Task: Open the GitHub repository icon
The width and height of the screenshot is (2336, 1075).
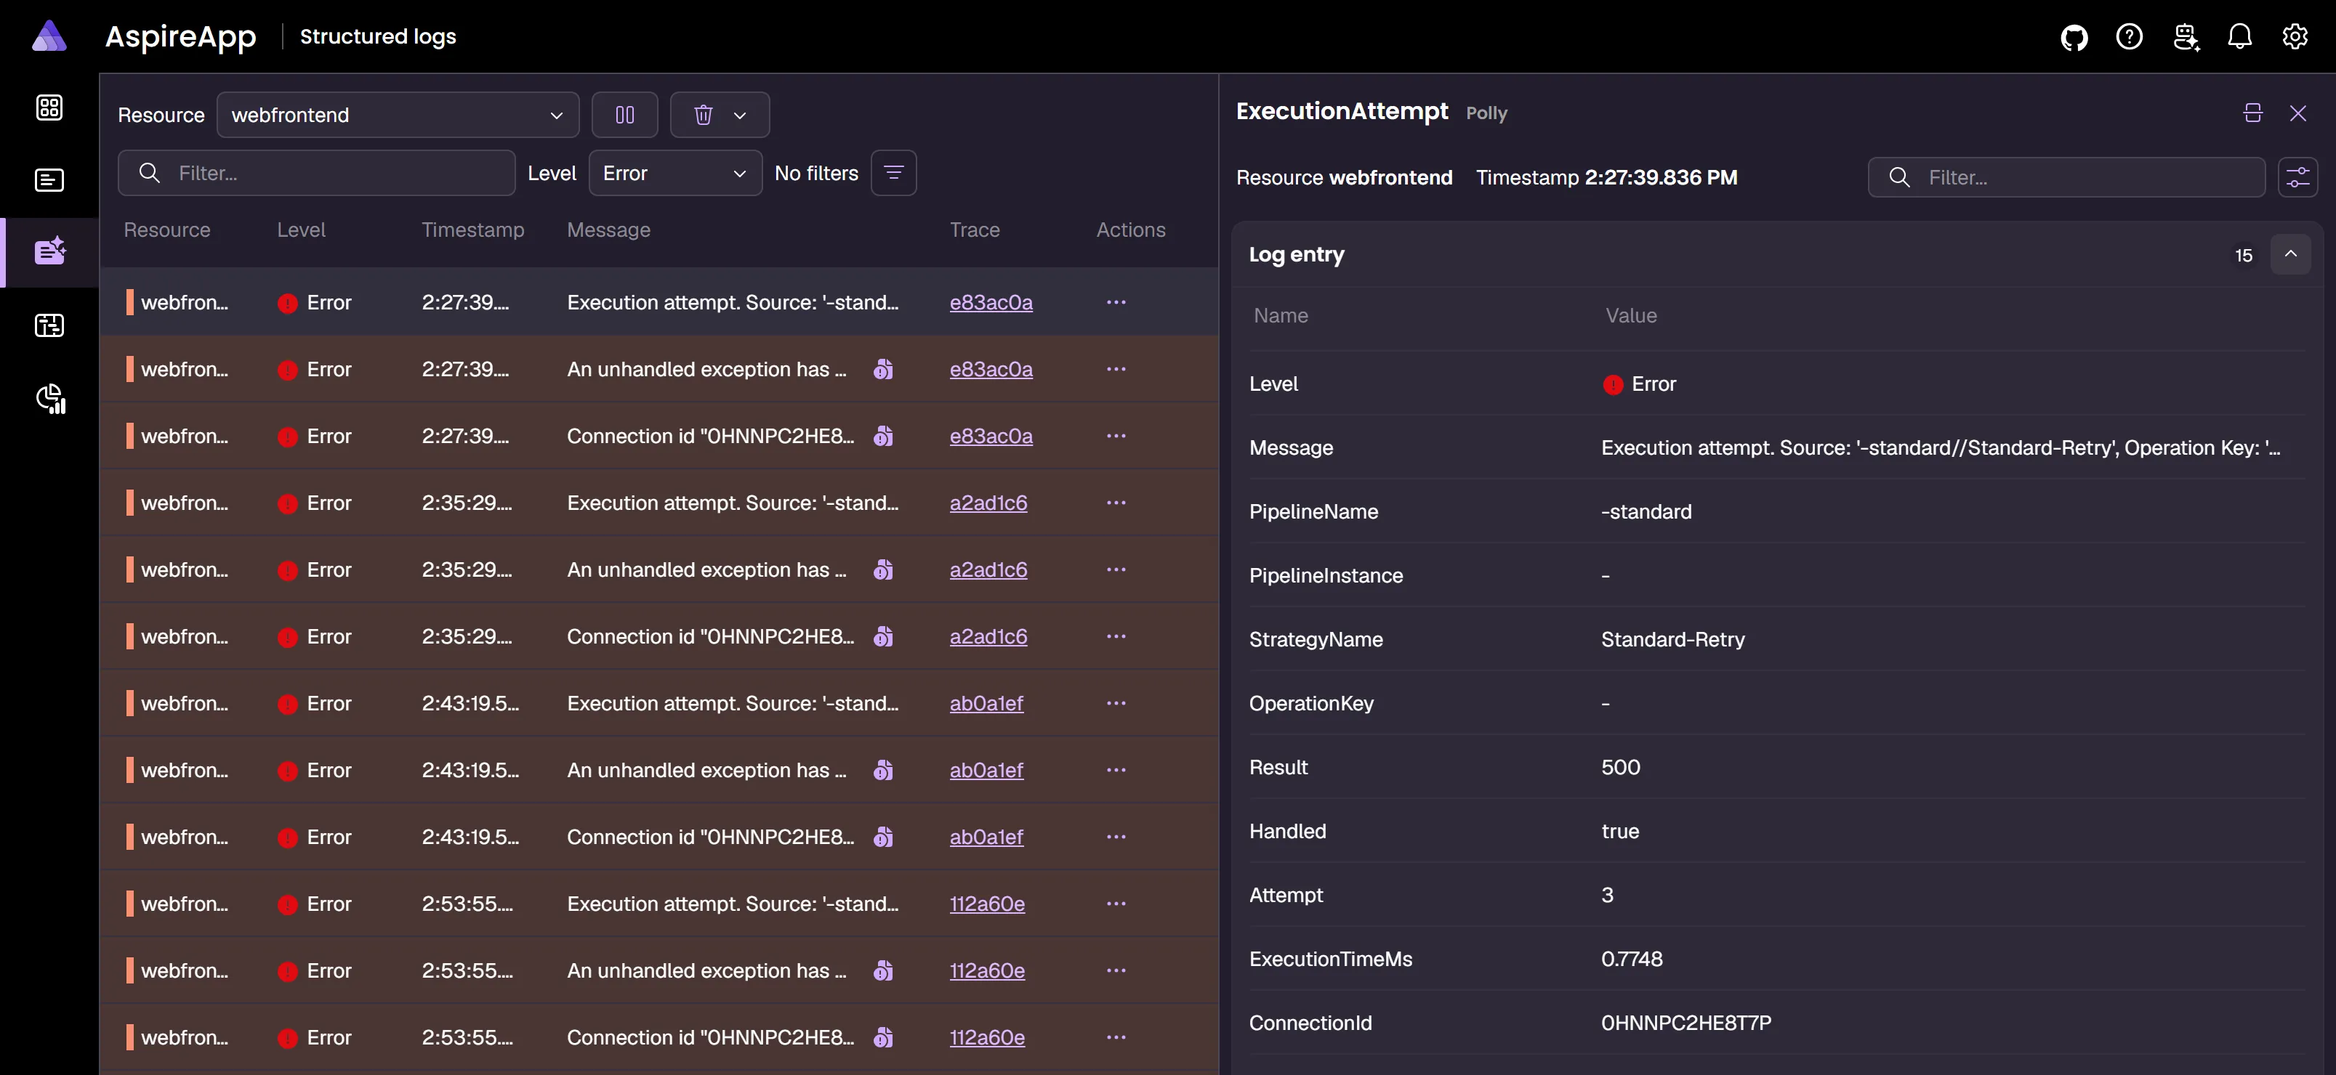Action: click(2074, 37)
